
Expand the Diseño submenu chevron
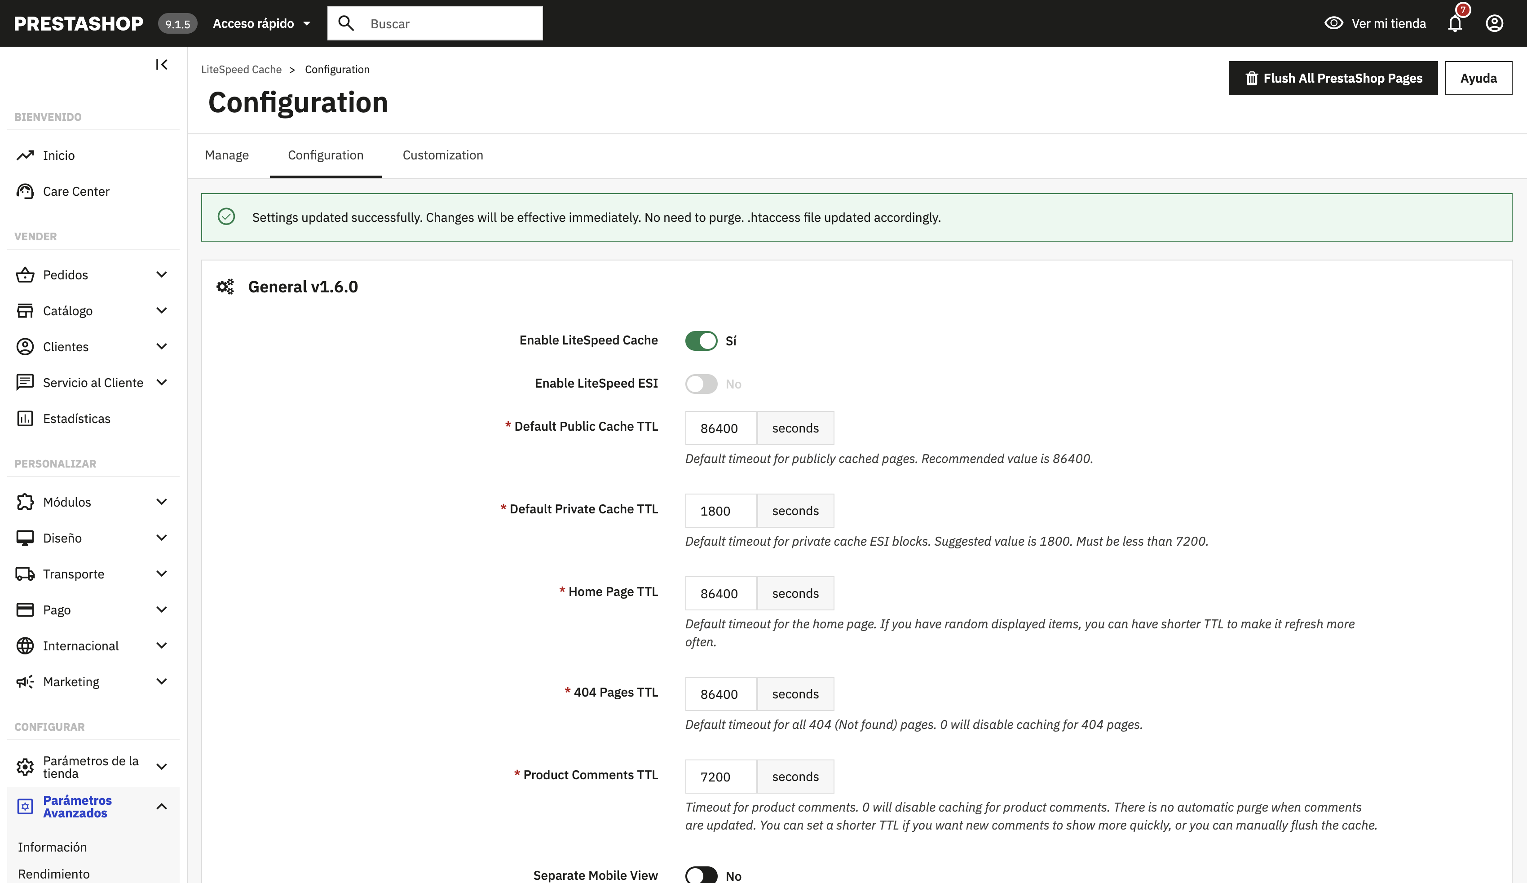tap(161, 538)
